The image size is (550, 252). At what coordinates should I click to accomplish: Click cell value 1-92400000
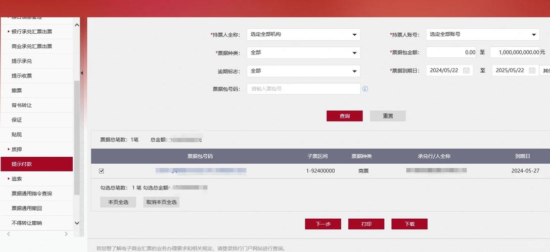[320, 171]
